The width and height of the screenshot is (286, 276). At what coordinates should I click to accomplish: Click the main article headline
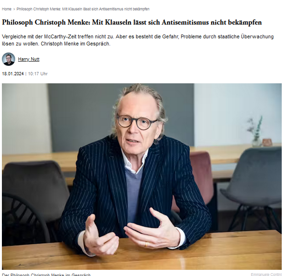point(132,22)
